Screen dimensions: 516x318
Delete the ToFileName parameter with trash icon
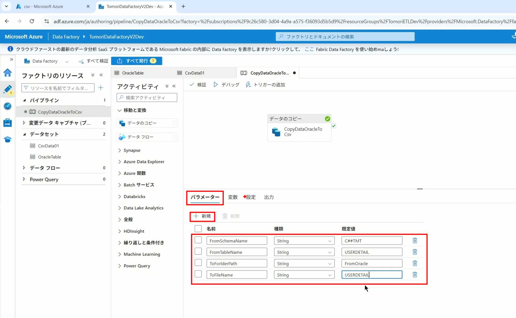tap(415, 275)
